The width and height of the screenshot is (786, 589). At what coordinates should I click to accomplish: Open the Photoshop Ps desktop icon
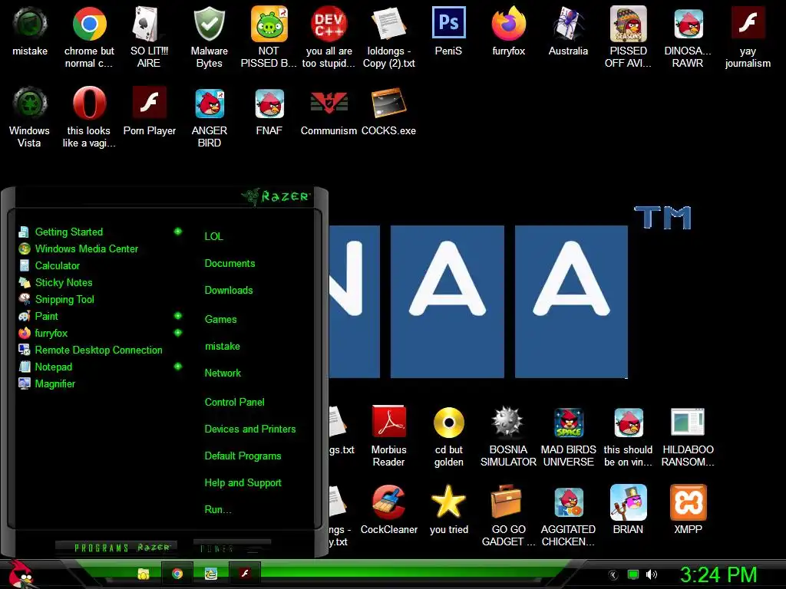pos(448,23)
